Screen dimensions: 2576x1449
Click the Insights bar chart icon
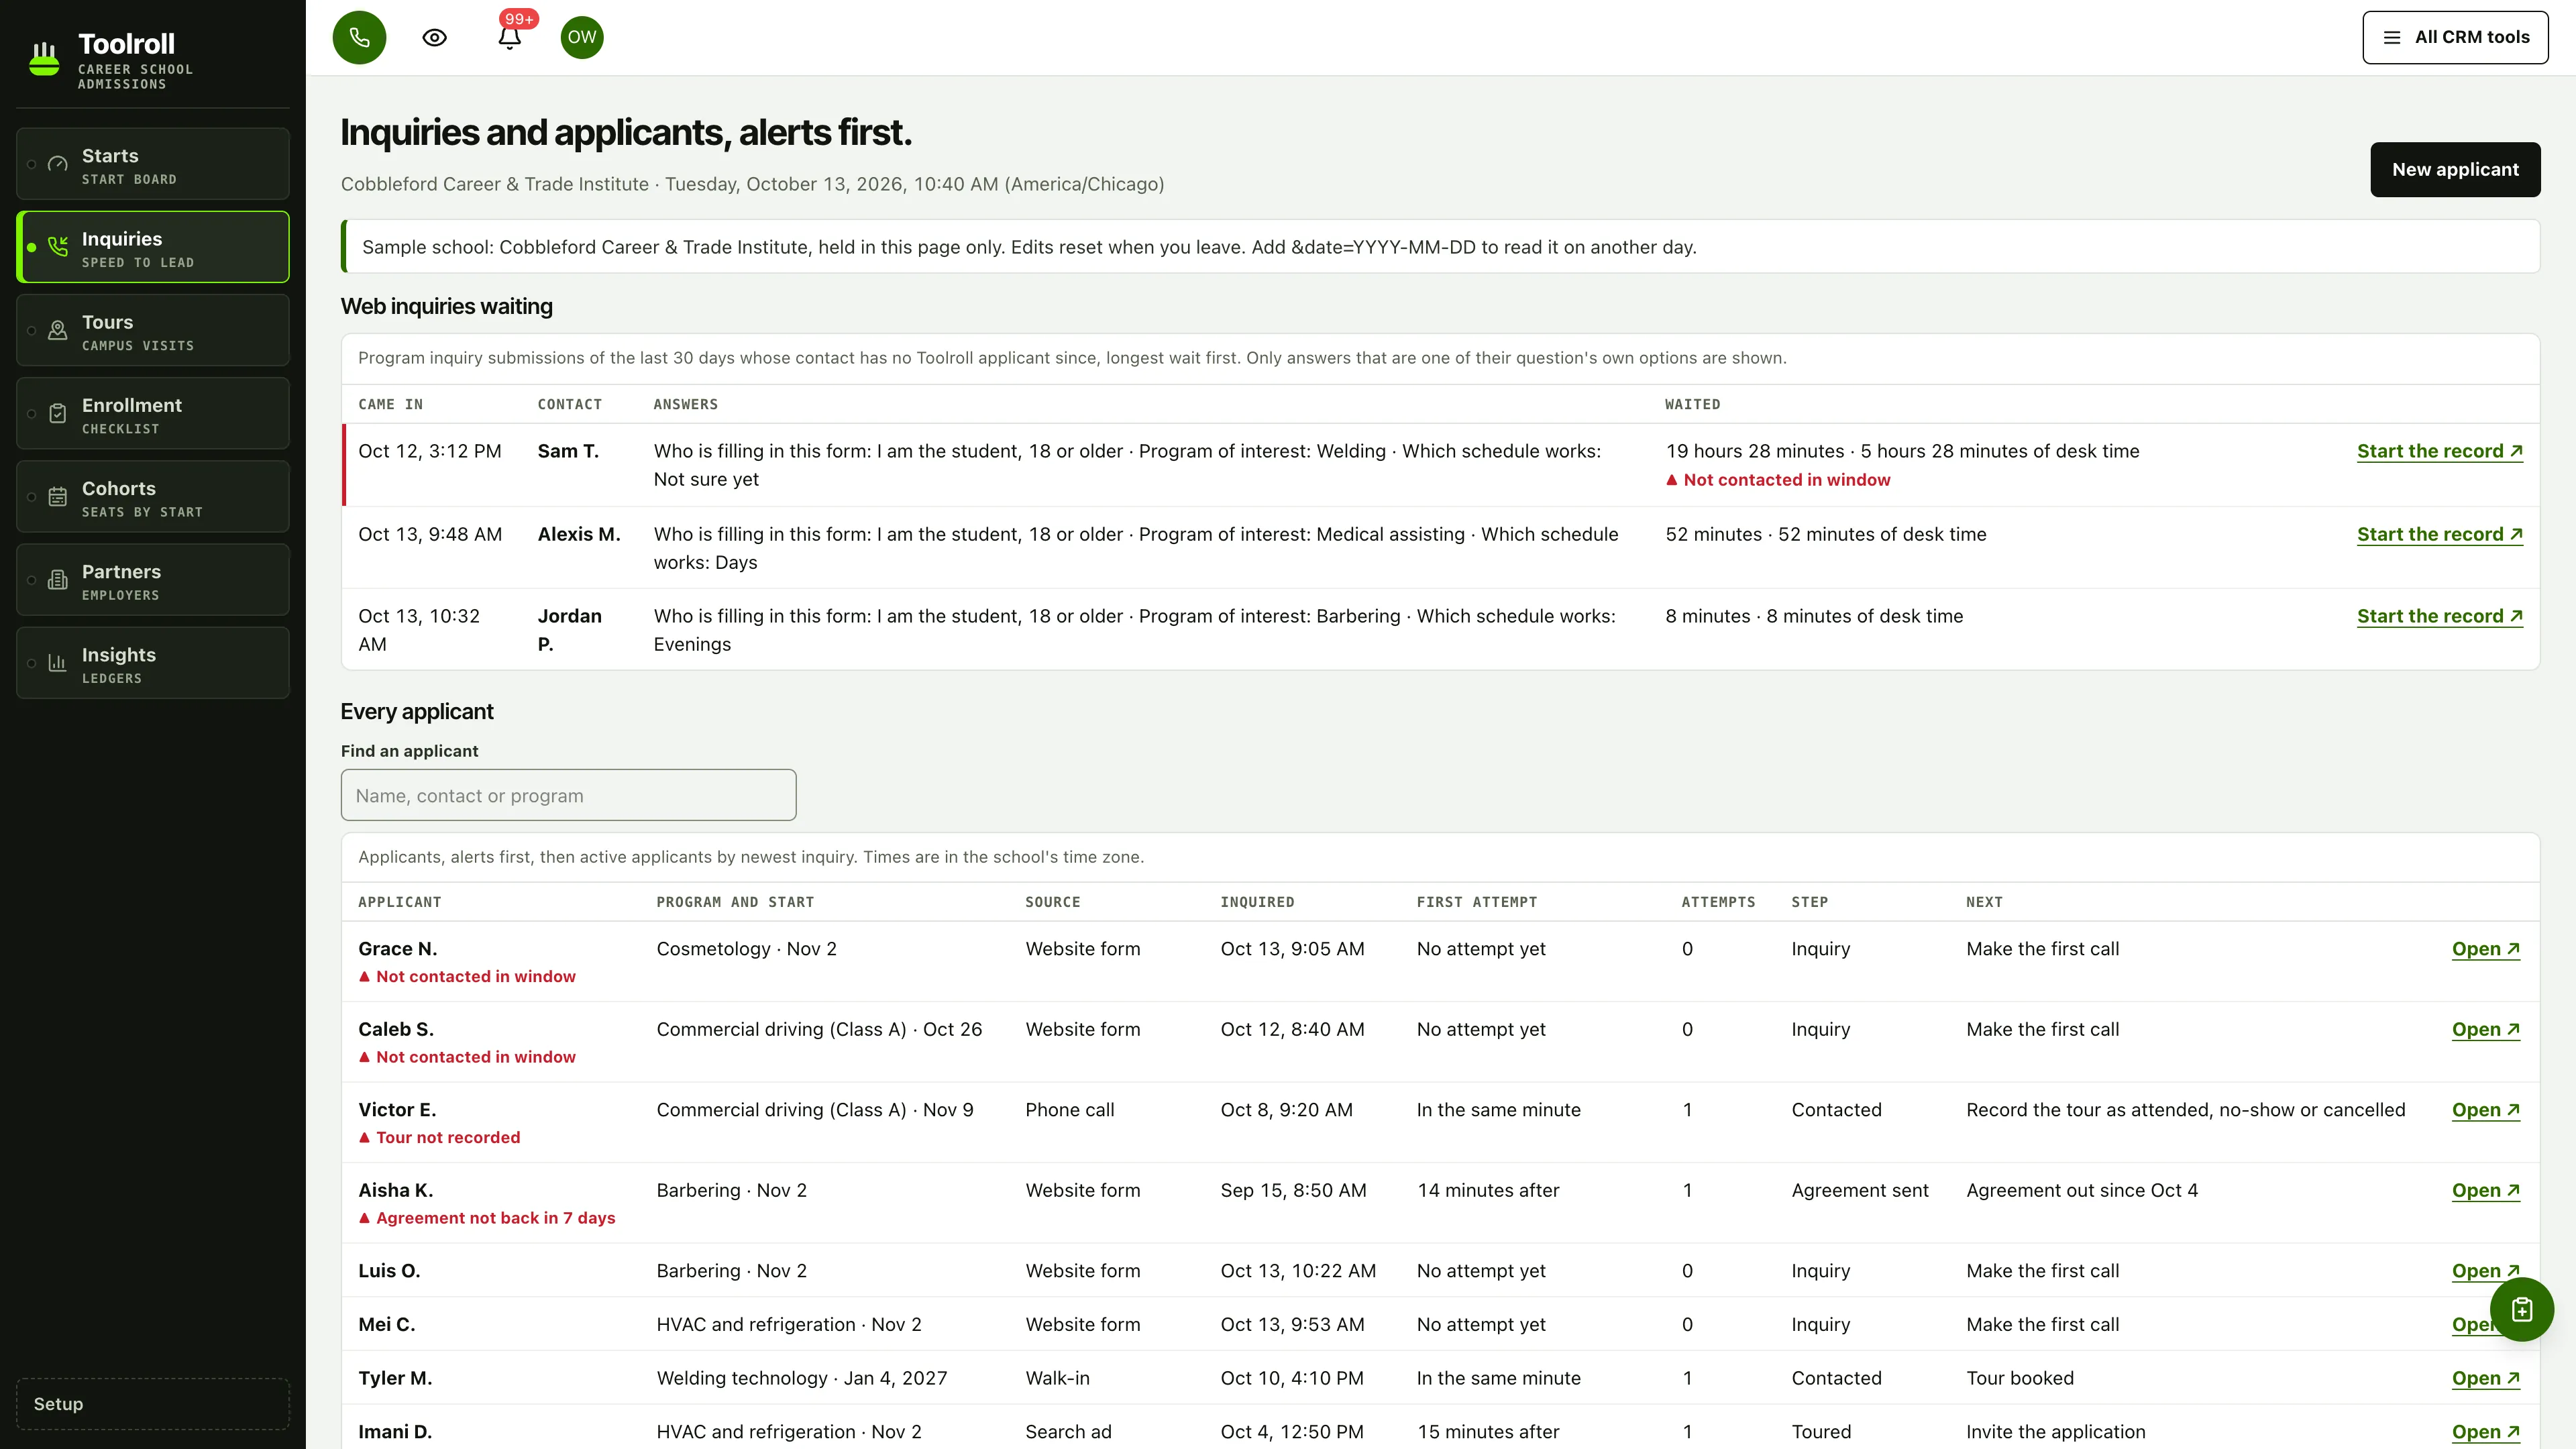58,663
